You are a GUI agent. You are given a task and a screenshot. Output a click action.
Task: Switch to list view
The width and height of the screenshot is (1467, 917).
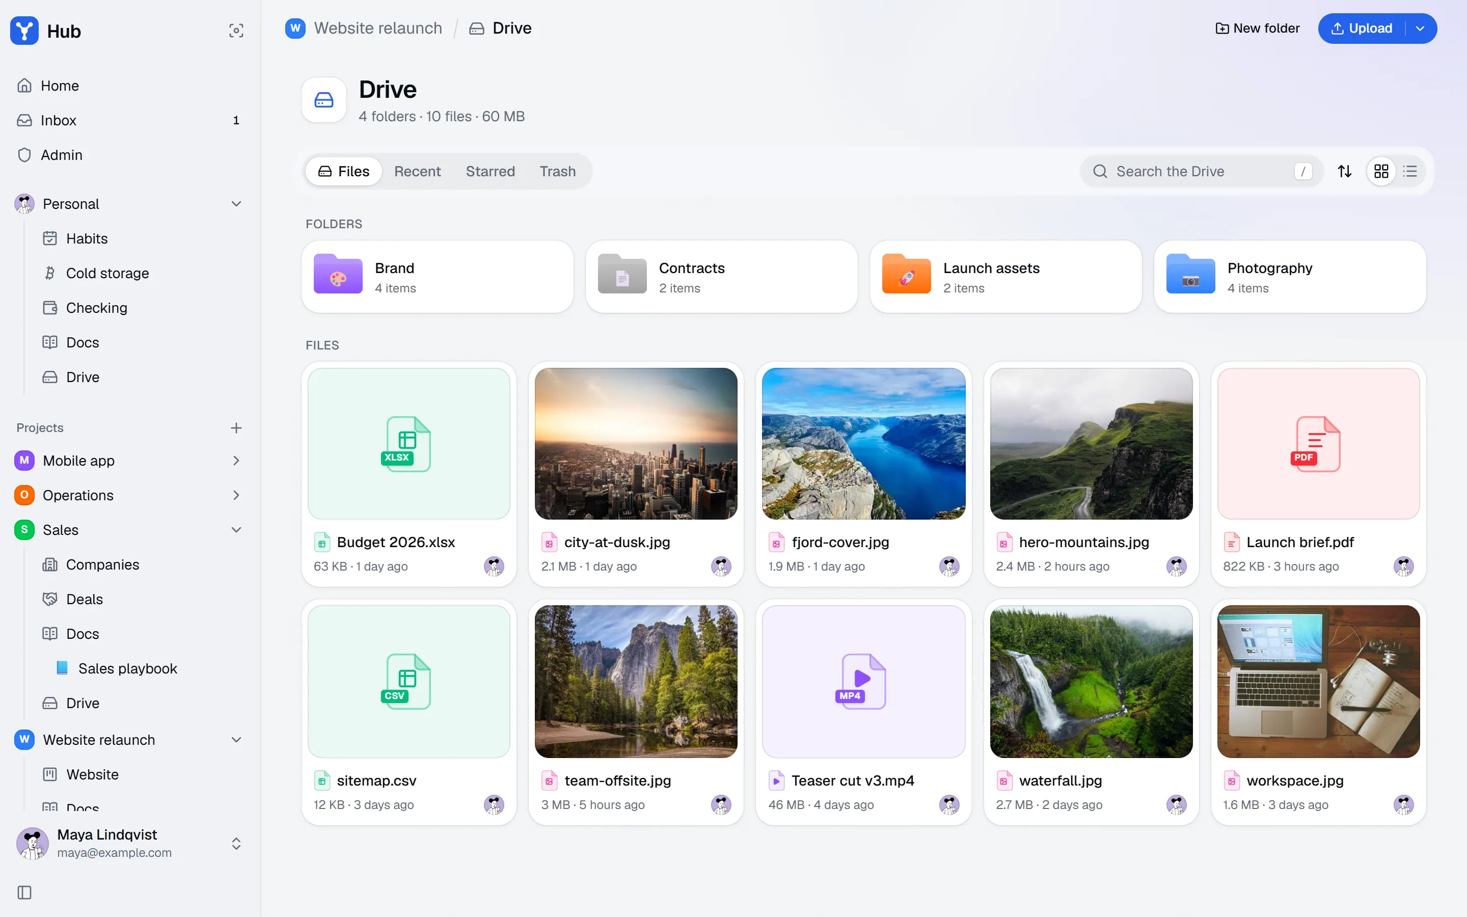tap(1410, 172)
